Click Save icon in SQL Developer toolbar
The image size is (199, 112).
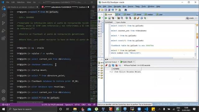coord(106,10)
